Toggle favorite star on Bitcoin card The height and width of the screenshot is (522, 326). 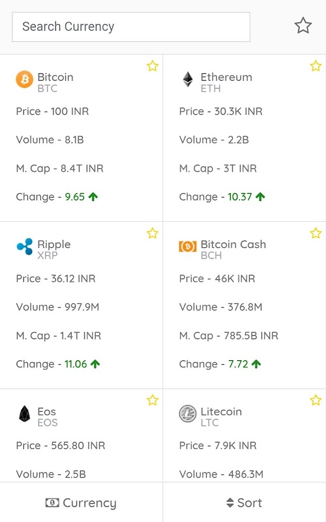point(153,66)
